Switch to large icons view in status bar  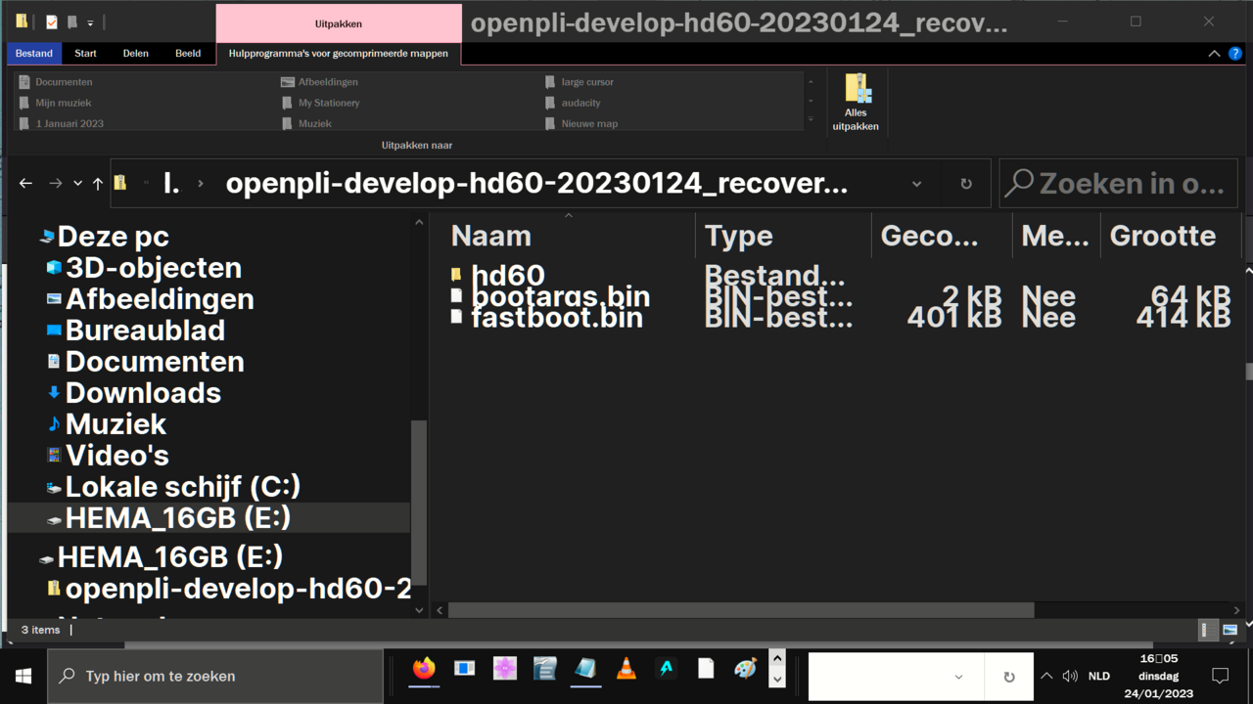click(1230, 630)
